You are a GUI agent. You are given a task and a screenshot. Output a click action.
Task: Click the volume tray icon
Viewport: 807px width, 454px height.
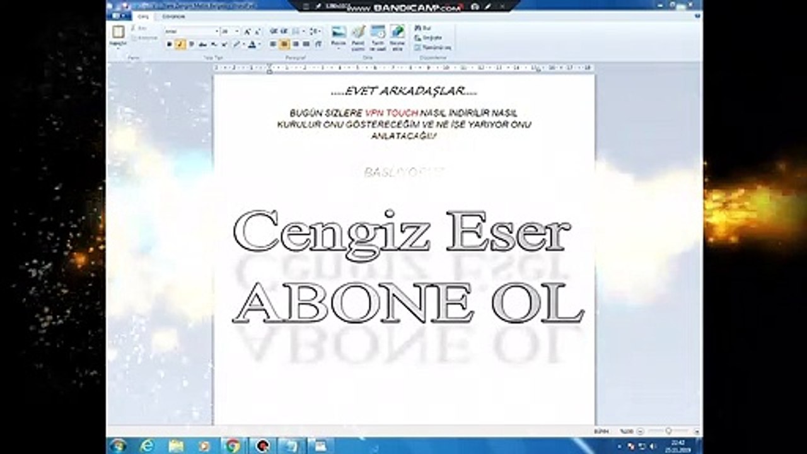[653, 446]
